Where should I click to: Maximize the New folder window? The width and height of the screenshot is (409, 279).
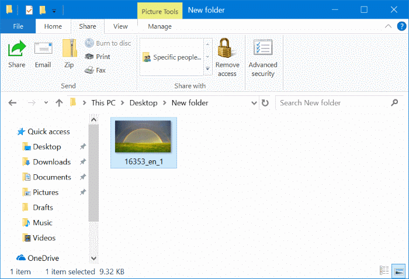point(364,10)
